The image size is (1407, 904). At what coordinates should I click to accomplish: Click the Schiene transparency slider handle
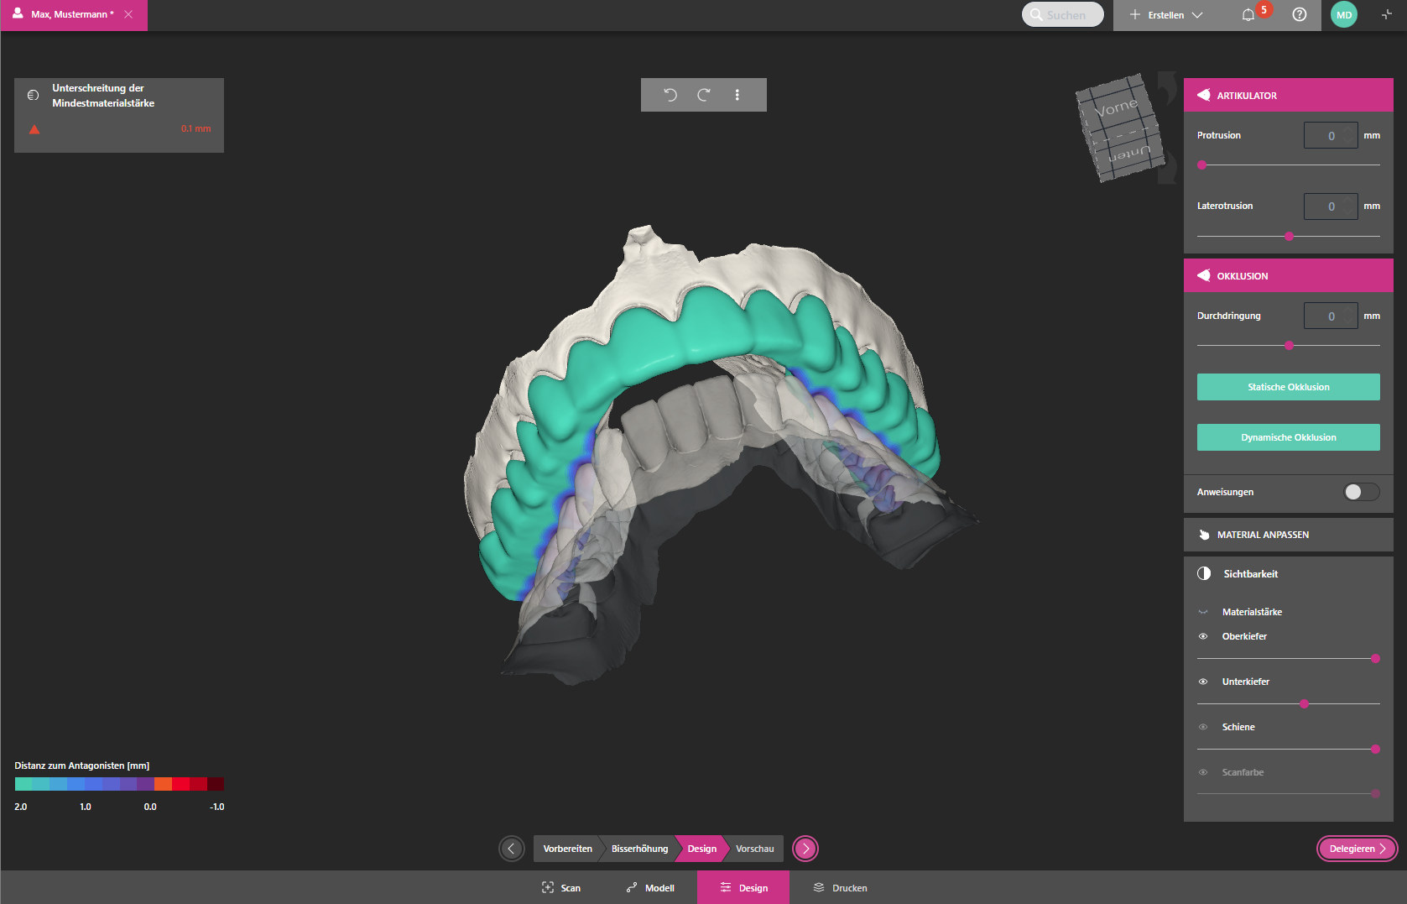tap(1375, 749)
